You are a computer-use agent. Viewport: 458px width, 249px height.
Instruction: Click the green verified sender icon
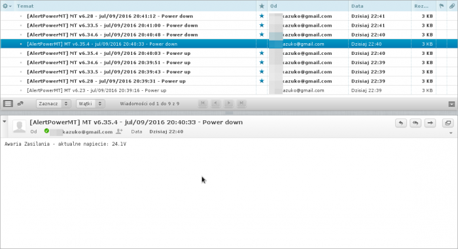coord(46,131)
